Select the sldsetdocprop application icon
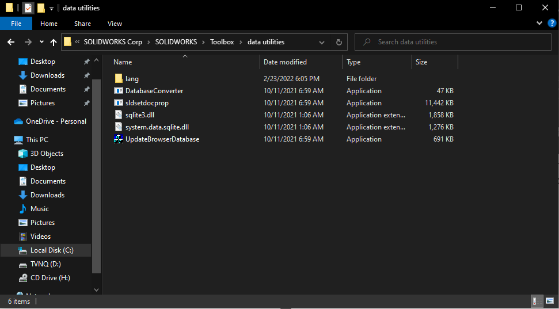The width and height of the screenshot is (559, 309). click(x=119, y=102)
